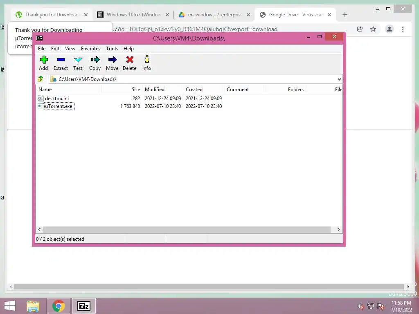419x314 pixels.
Task: Click the muted volume tray icon
Action: pos(361,306)
